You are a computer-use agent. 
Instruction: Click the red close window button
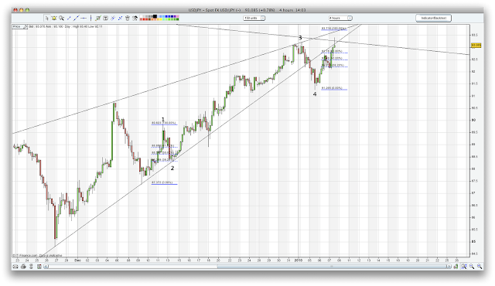click(x=15, y=10)
